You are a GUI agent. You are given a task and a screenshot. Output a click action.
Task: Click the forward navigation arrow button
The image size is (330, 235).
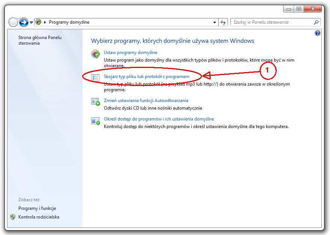24,22
